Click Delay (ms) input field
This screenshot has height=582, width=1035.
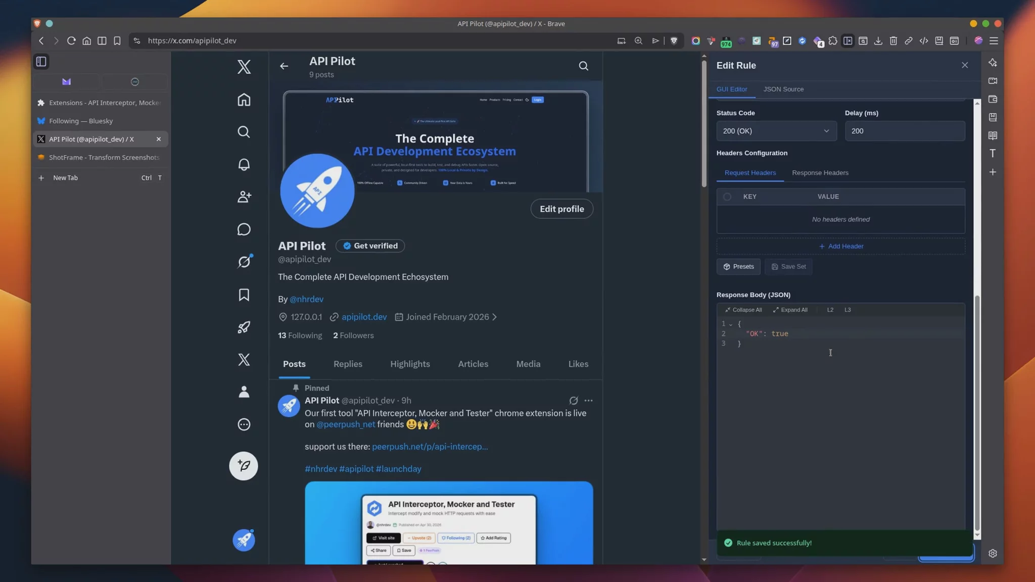[905, 131]
